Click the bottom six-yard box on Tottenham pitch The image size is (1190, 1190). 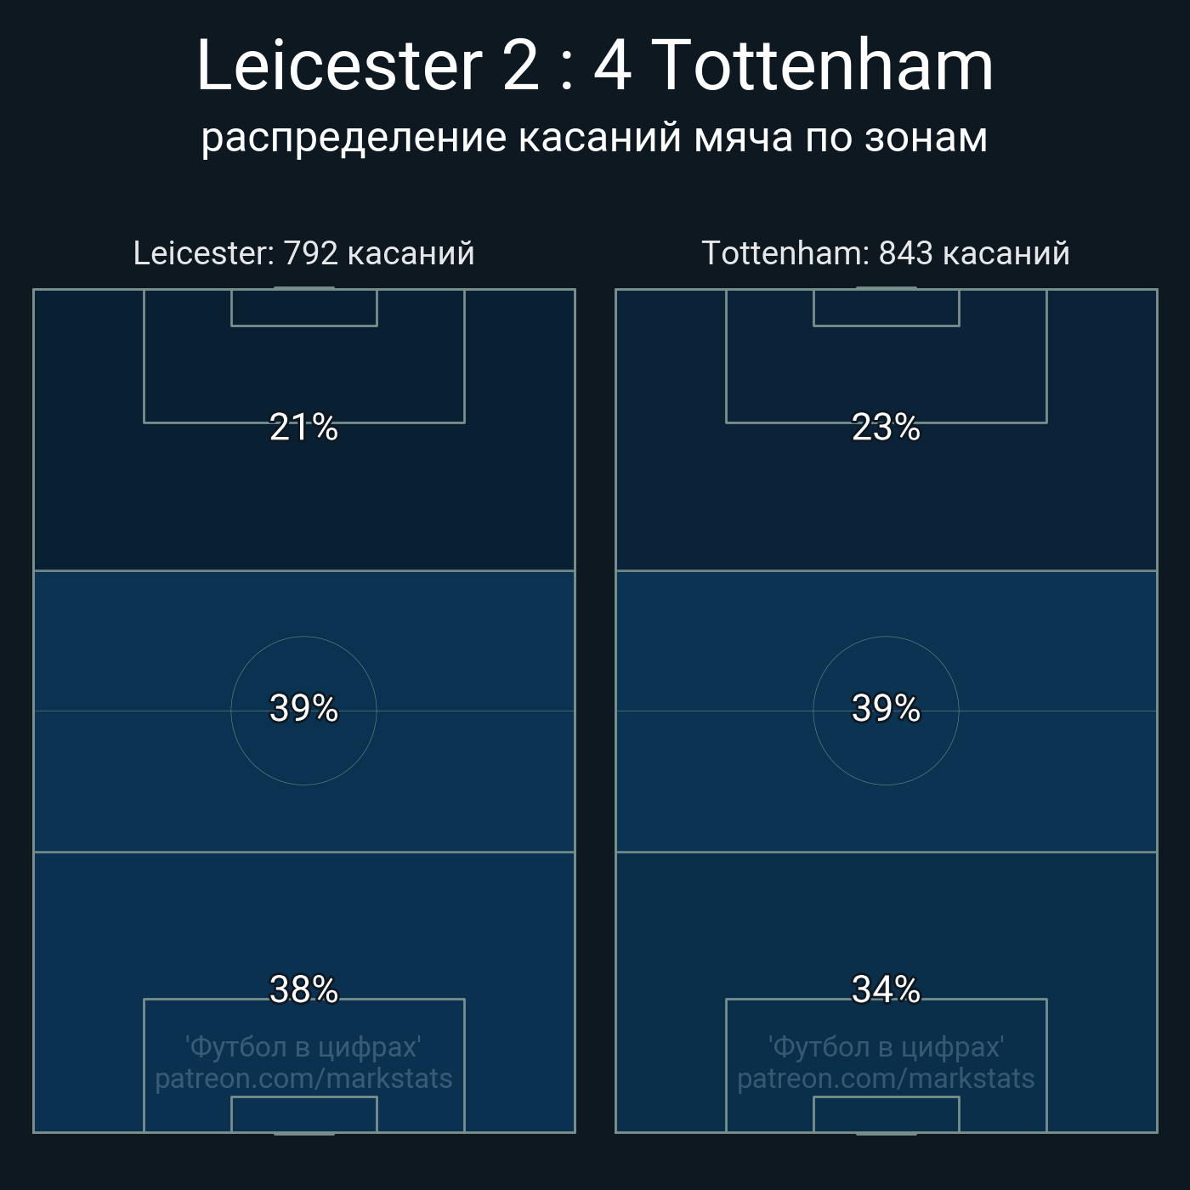(x=887, y=1114)
